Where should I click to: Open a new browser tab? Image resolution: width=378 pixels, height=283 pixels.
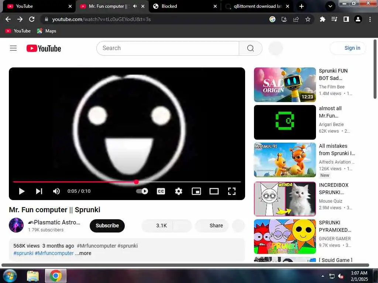[301, 6]
